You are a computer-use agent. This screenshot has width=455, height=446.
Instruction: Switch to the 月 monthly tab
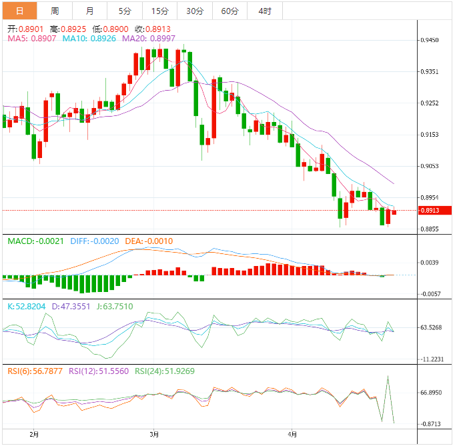click(89, 11)
